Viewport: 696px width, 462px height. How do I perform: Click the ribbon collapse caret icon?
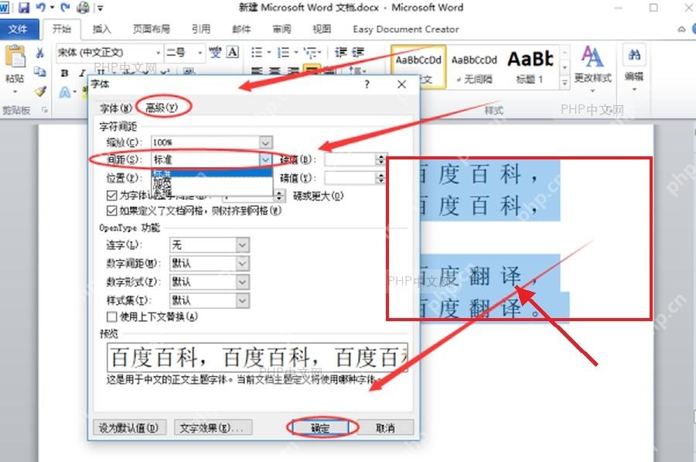click(681, 29)
